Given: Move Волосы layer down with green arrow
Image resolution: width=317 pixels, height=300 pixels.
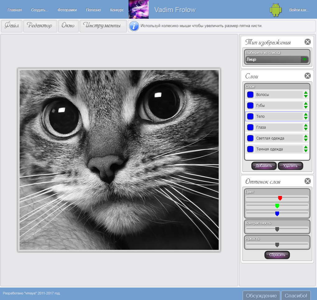Looking at the screenshot, I should click(306, 96).
